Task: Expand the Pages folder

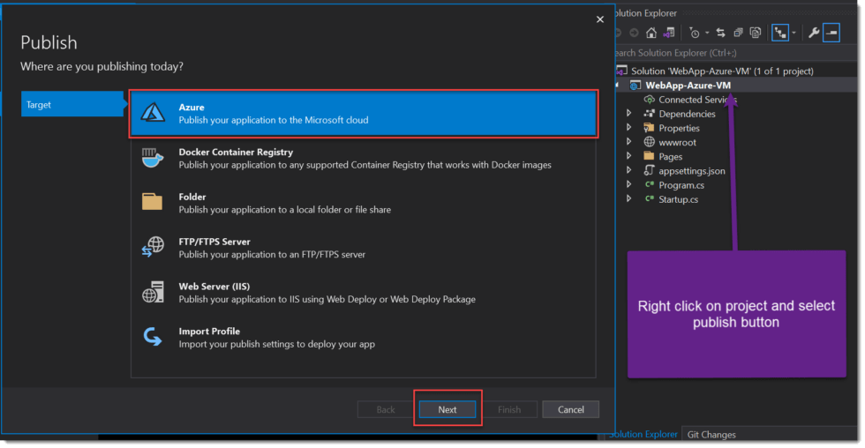Action: point(628,156)
